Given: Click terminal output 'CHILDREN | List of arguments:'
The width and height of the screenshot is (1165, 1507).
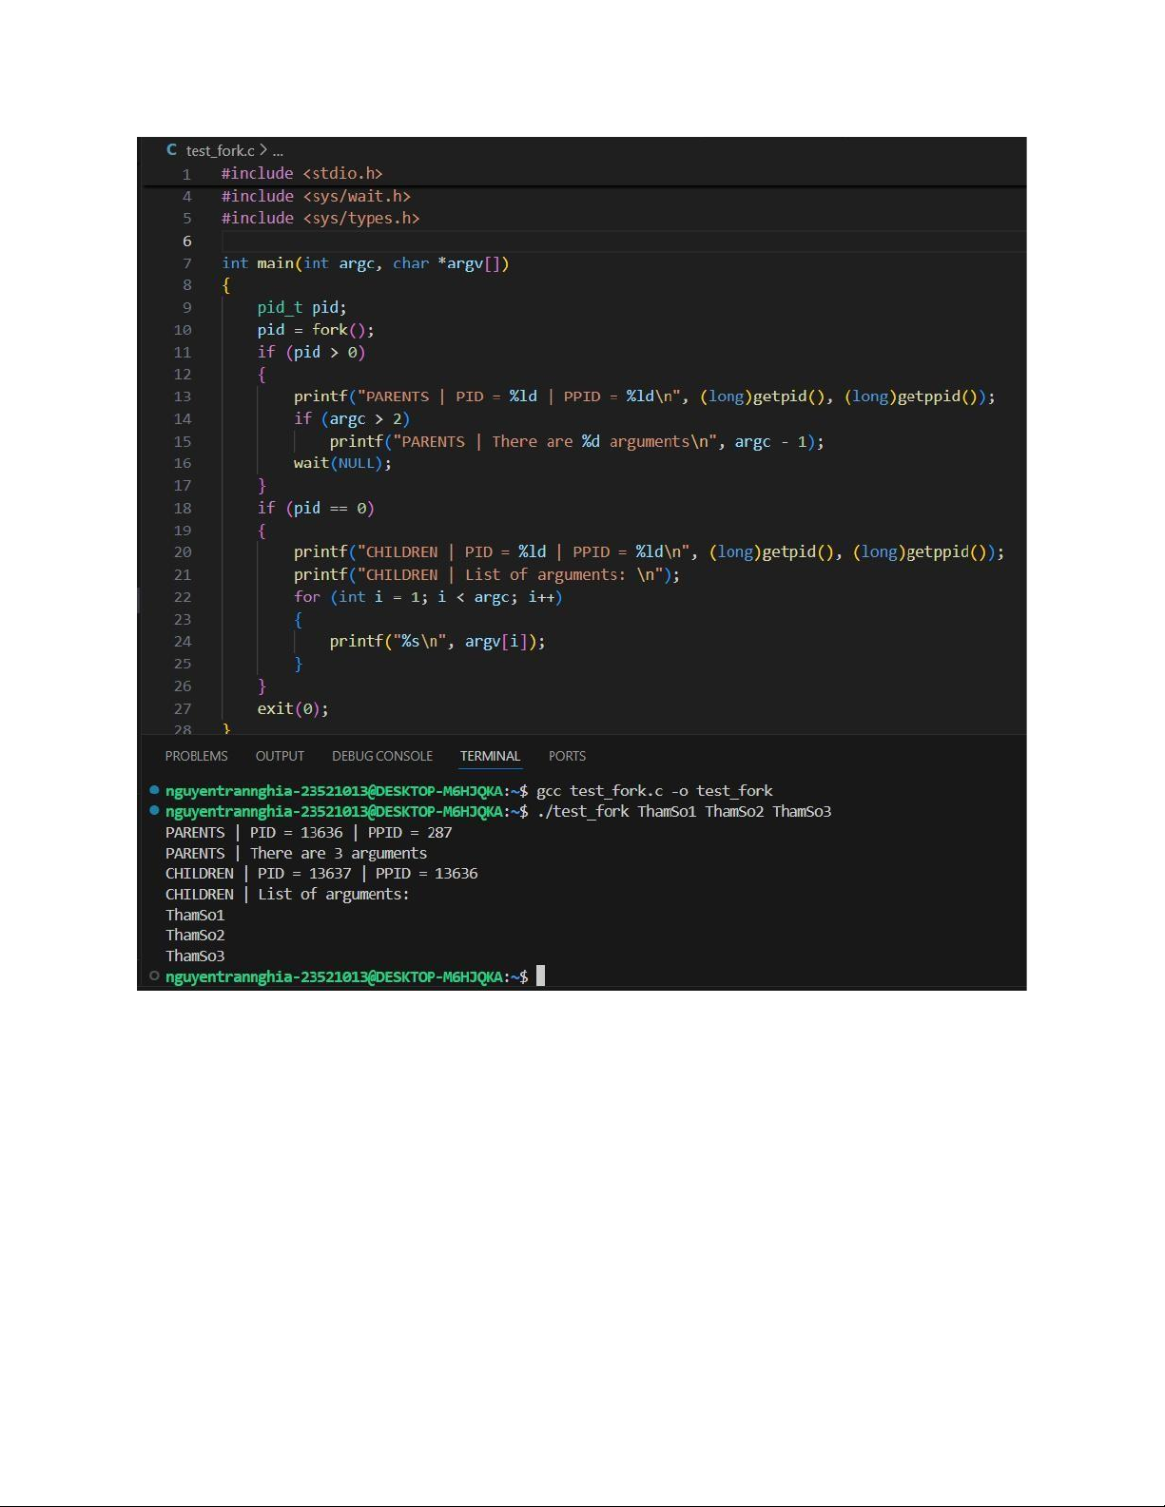Looking at the screenshot, I should click(287, 895).
